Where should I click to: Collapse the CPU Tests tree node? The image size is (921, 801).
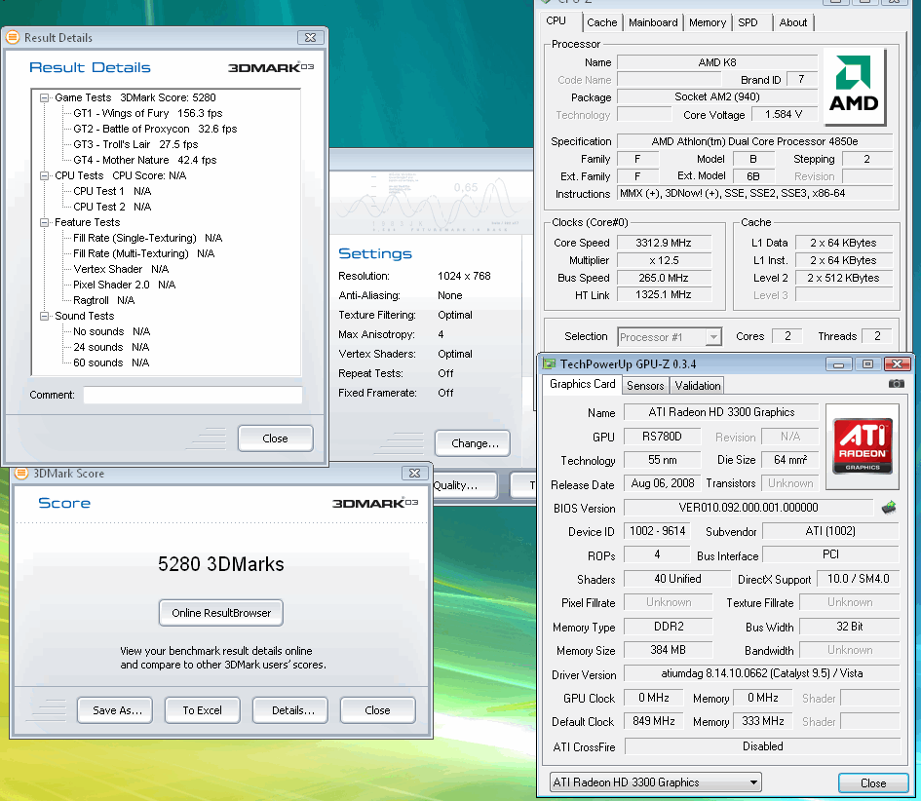(44, 175)
